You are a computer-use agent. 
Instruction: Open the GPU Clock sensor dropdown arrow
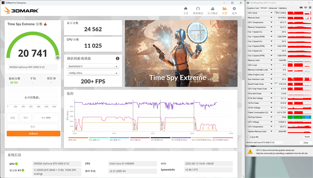point(271,13)
